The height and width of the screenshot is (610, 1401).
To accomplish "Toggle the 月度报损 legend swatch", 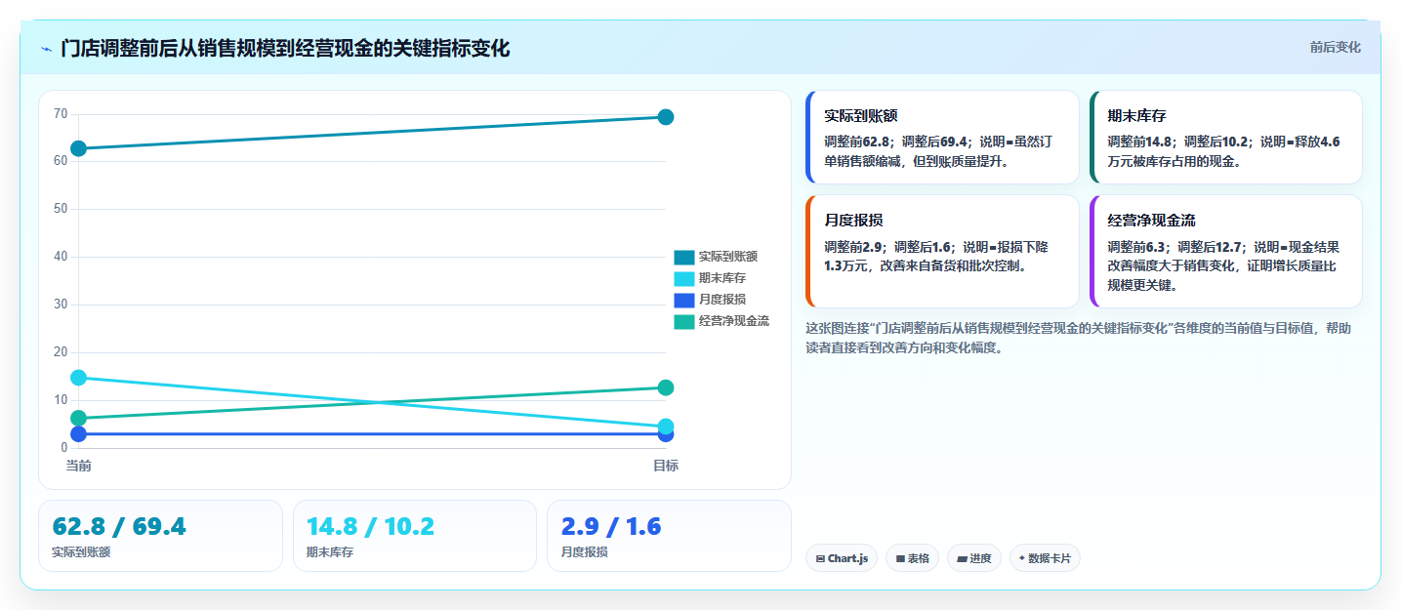I will click(x=683, y=300).
